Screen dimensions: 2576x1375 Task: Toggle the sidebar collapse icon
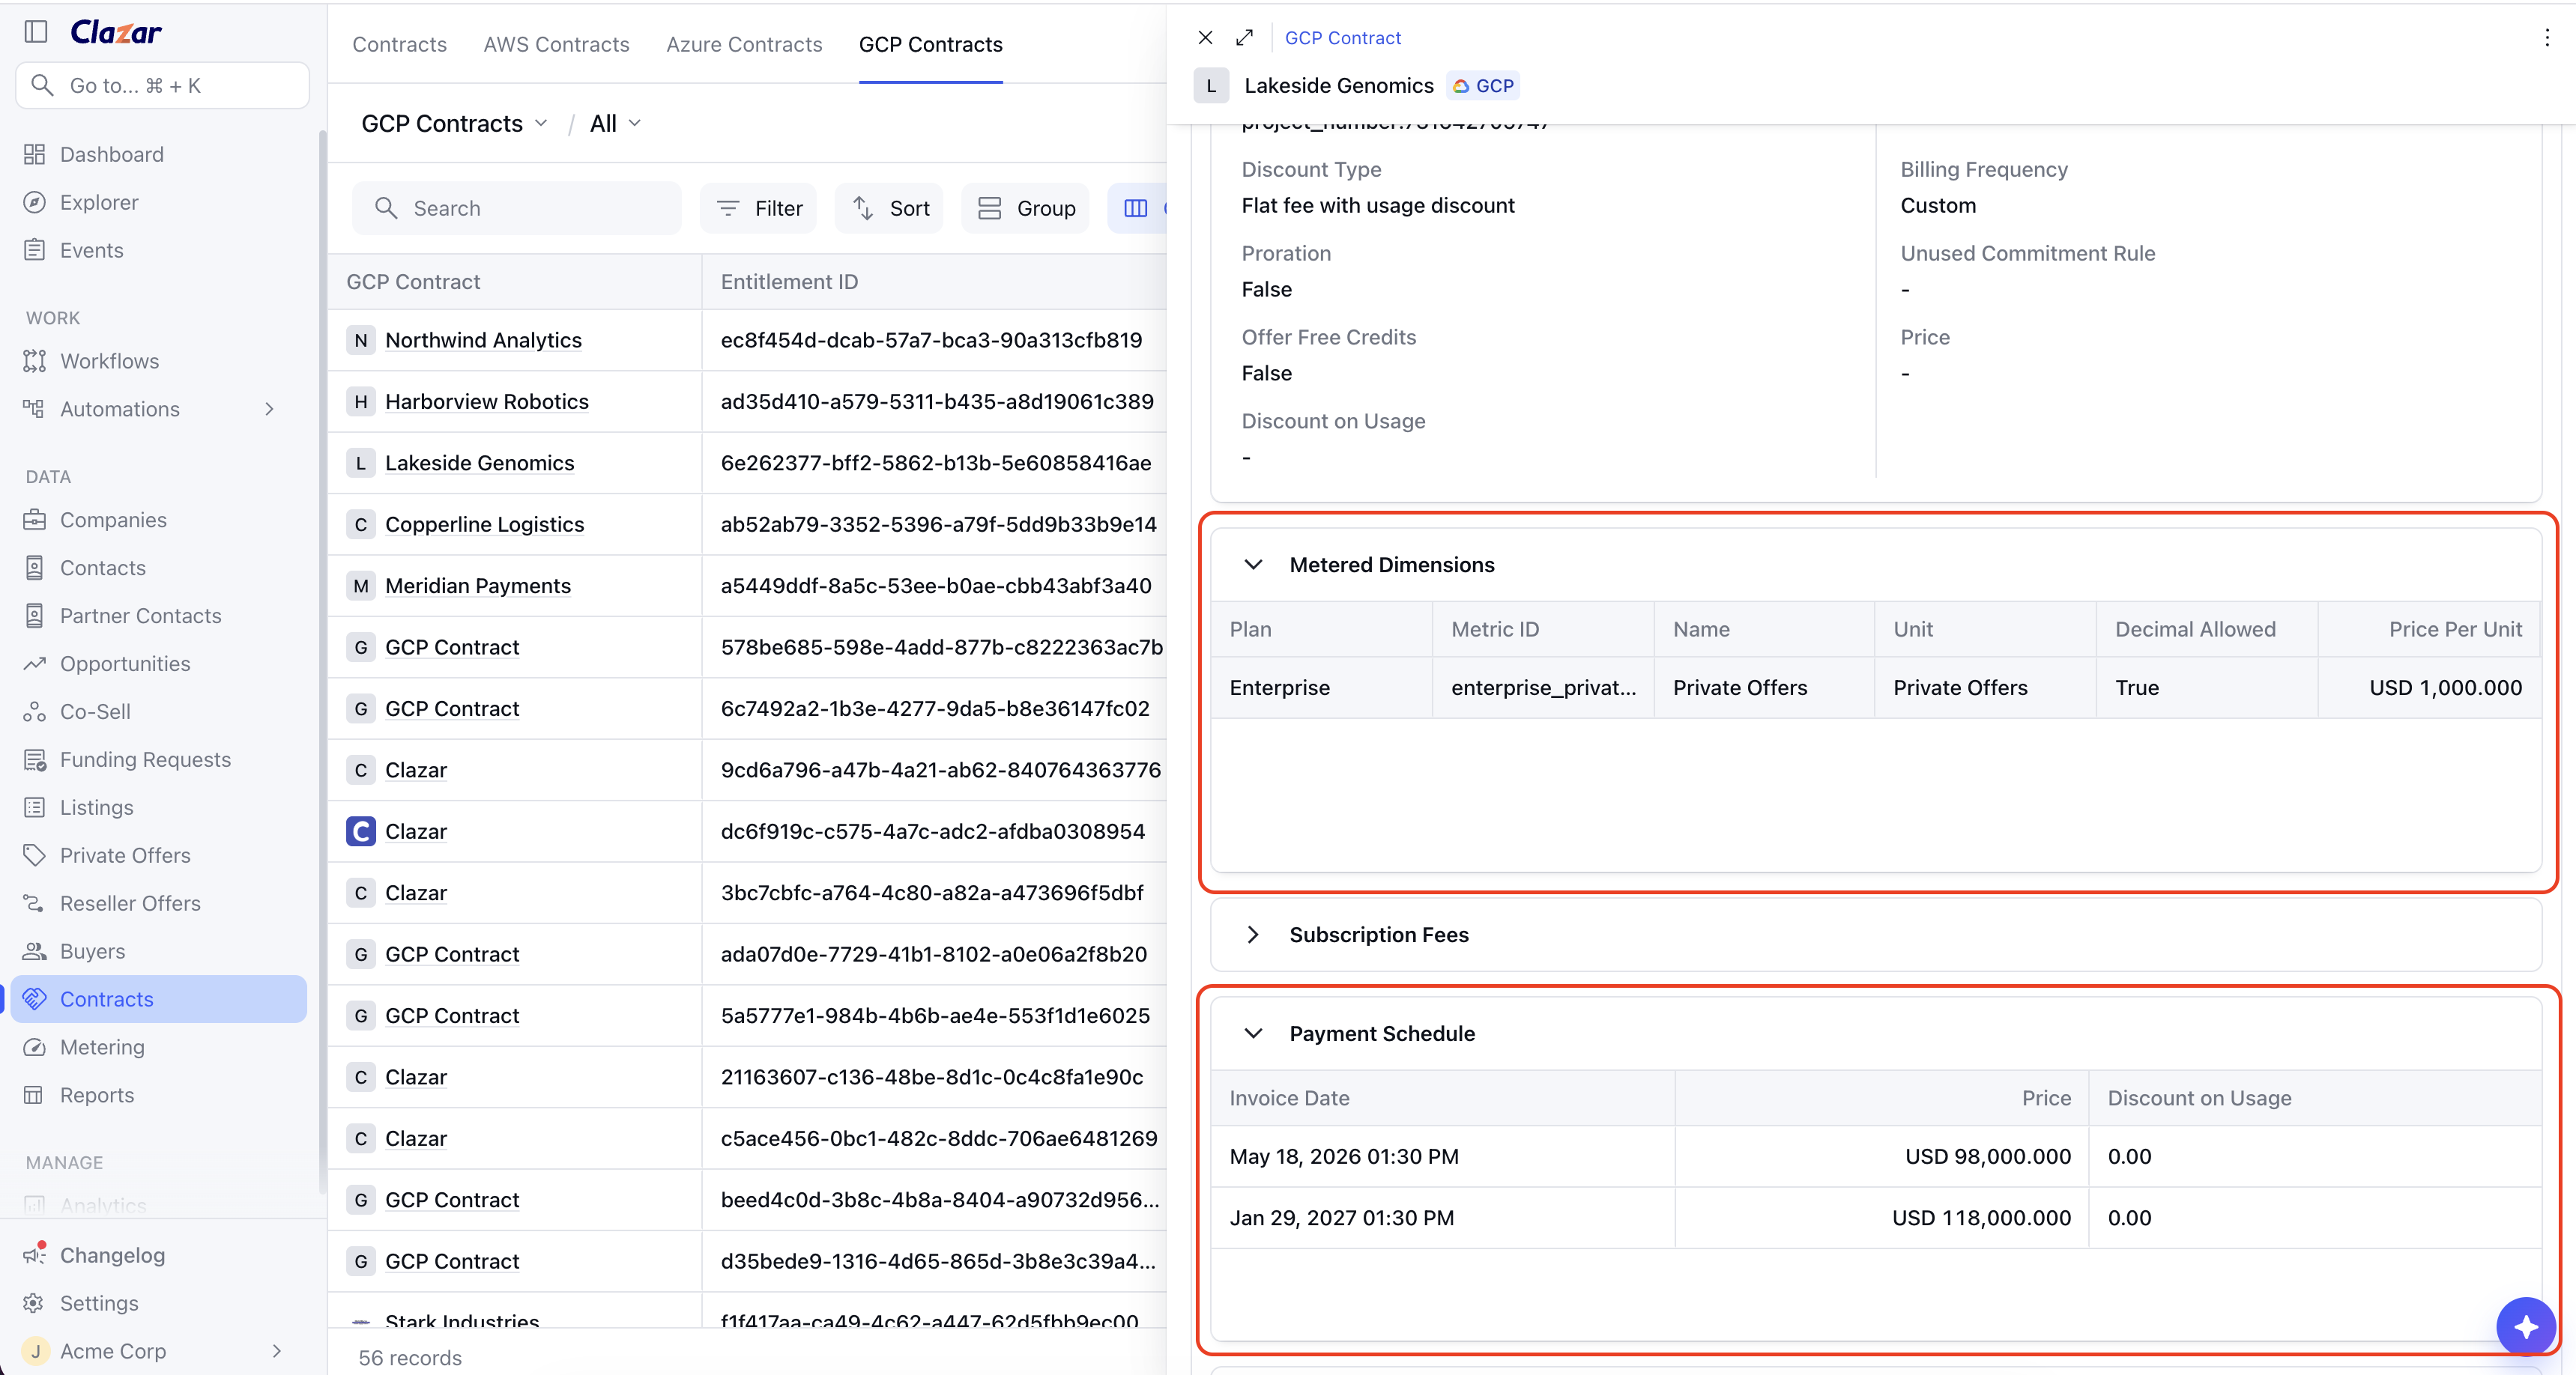36,32
